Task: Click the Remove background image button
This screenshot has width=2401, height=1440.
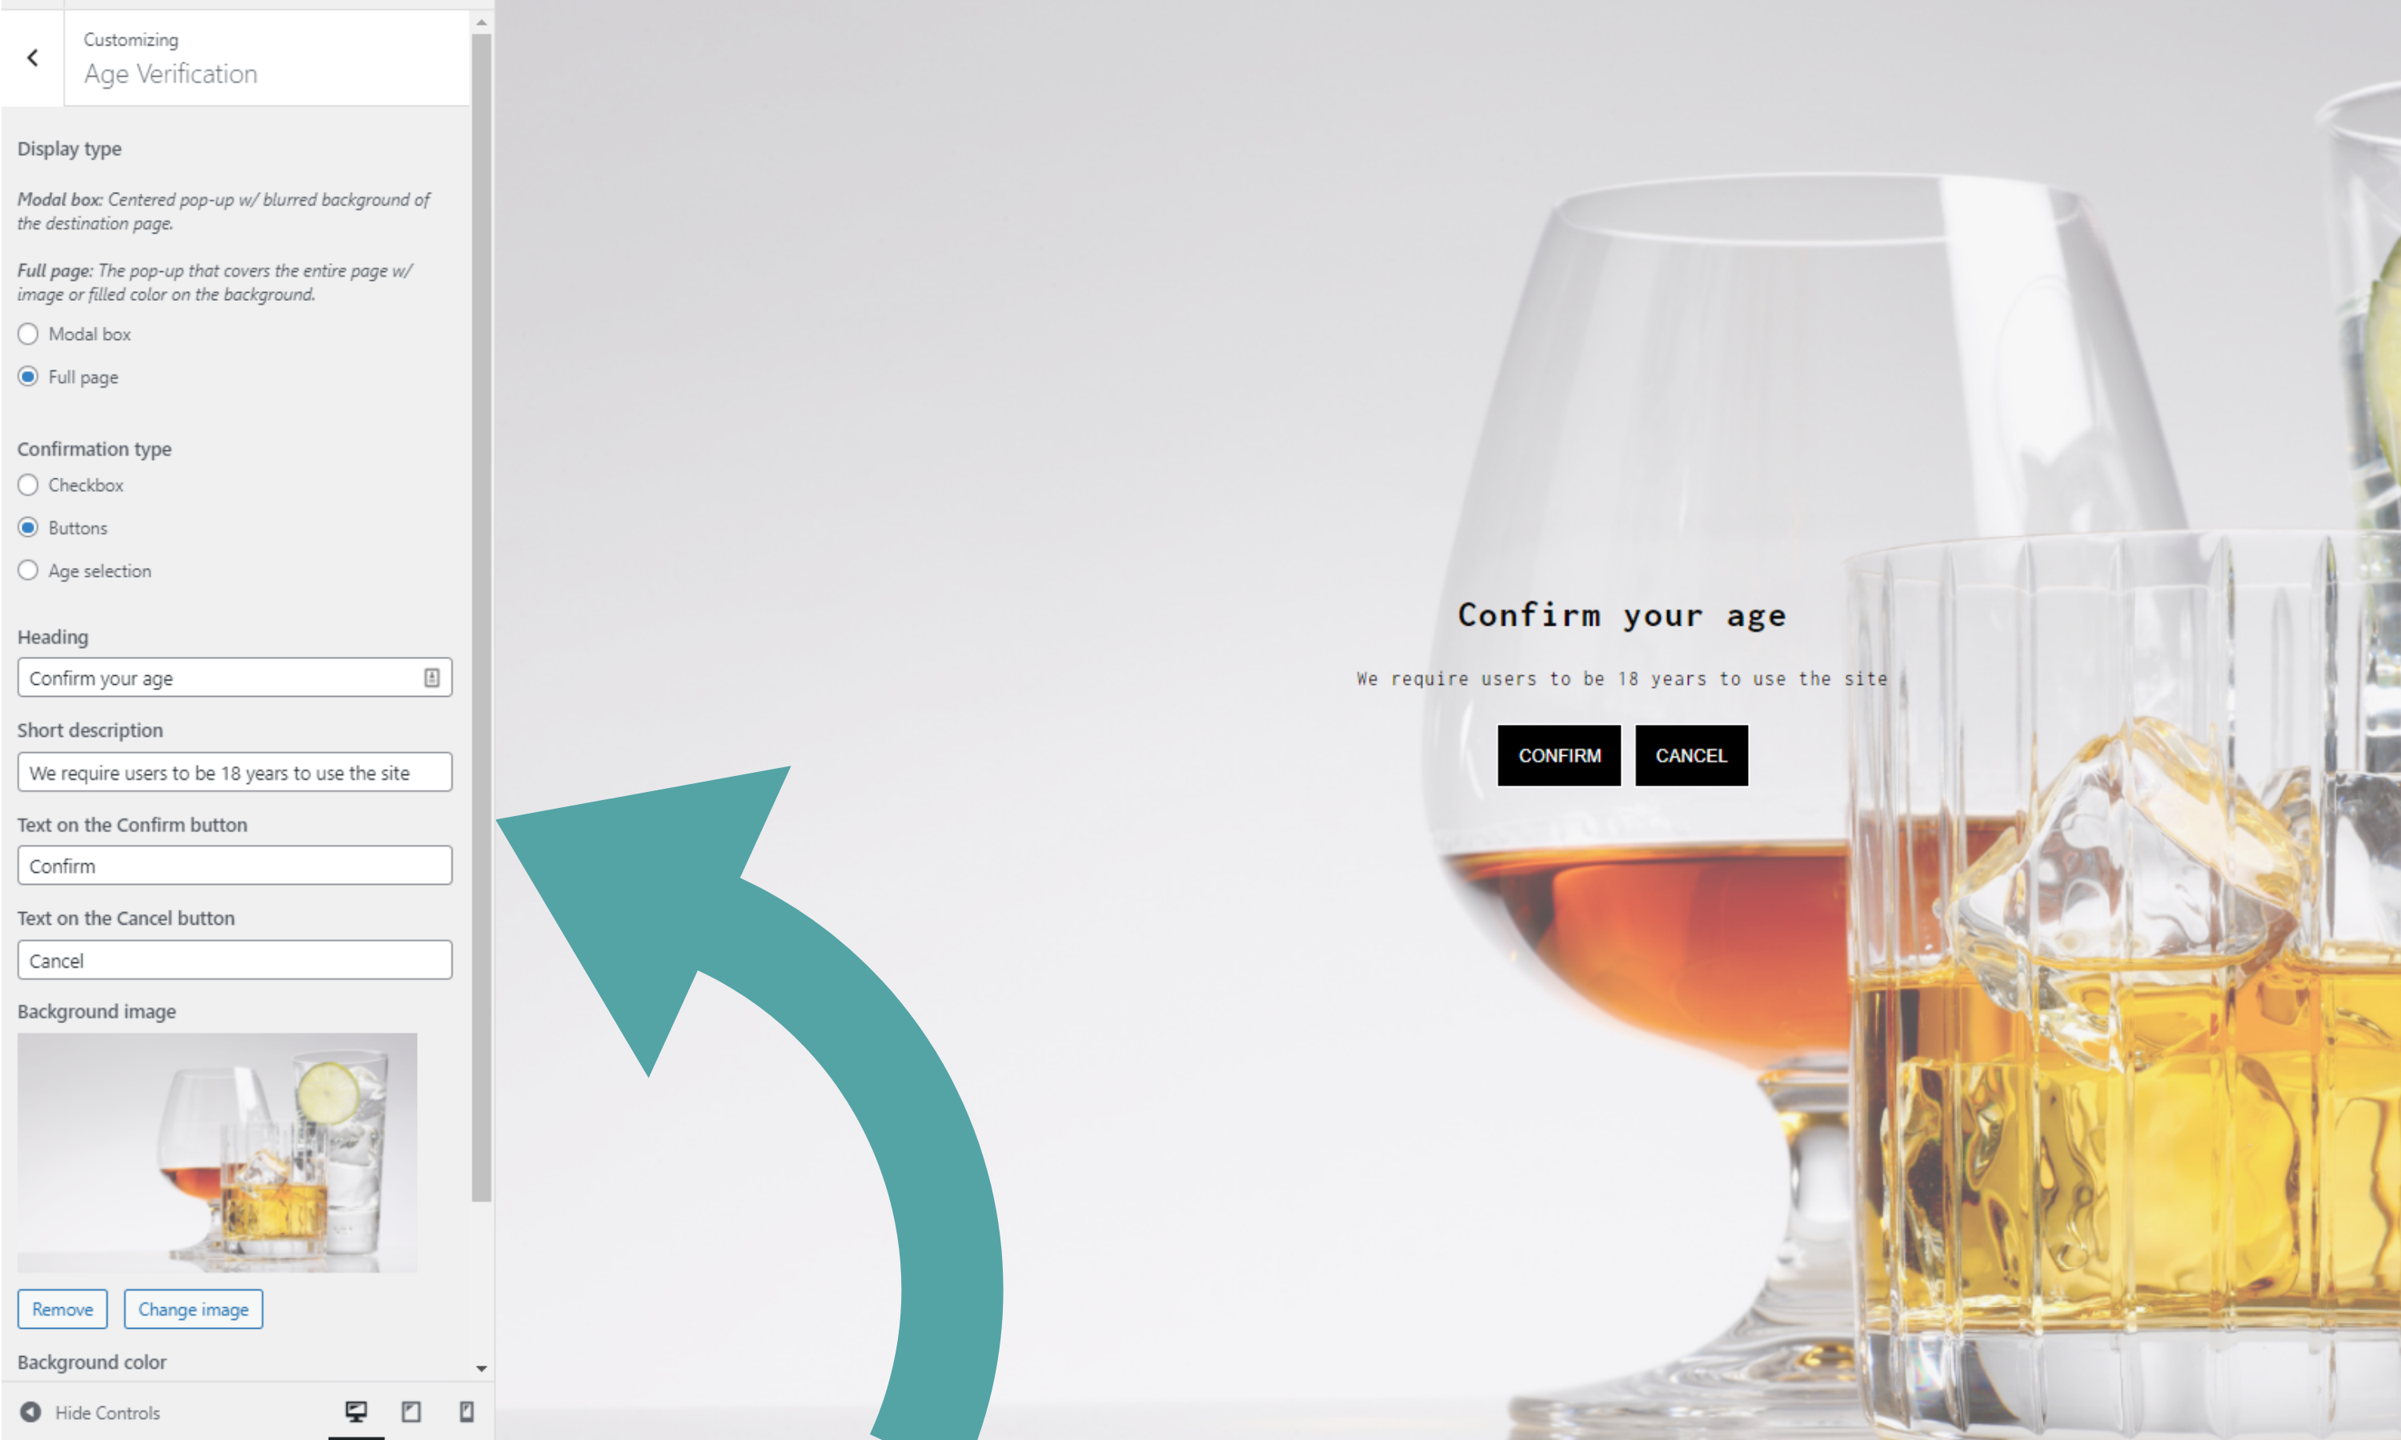Action: [62, 1310]
